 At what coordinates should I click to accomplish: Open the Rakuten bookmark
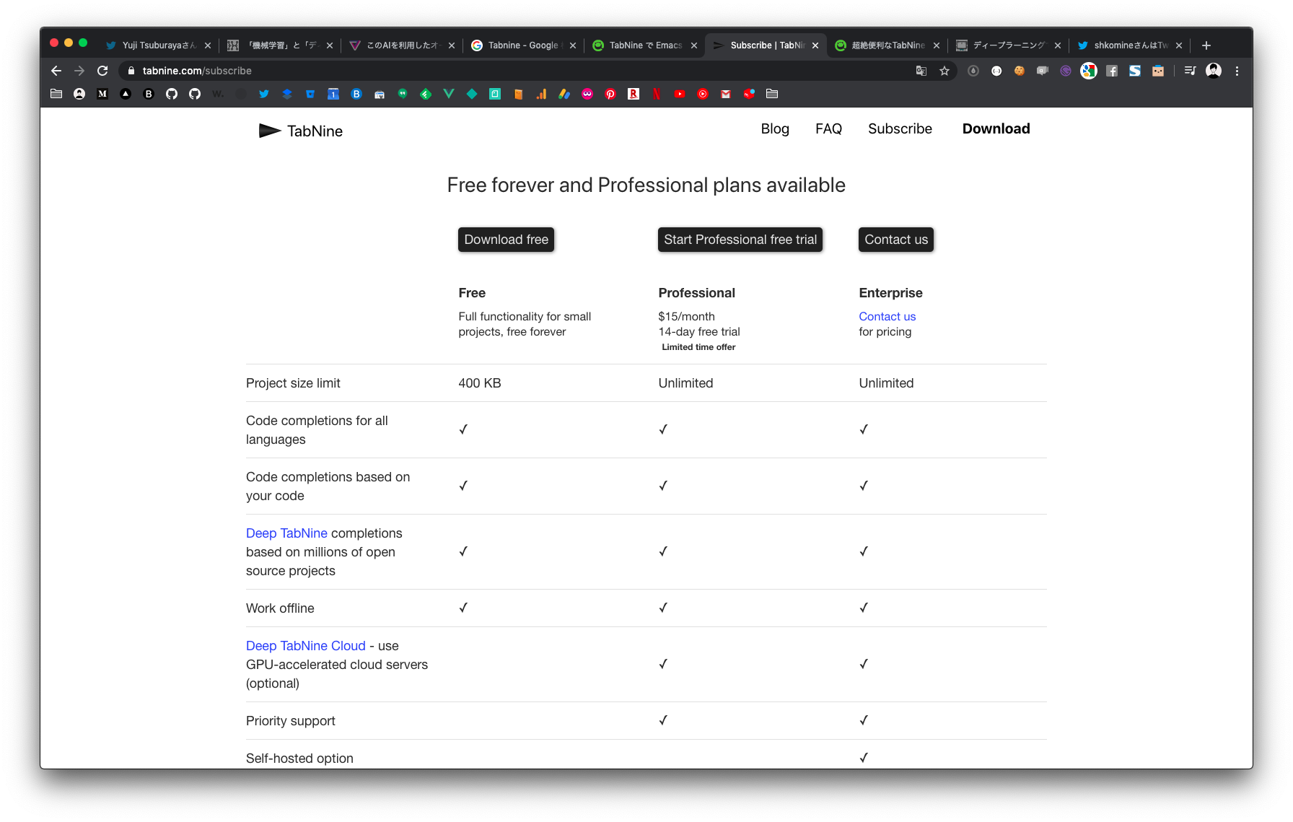(634, 94)
